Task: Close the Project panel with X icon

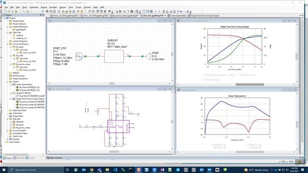Action: tap(43, 15)
